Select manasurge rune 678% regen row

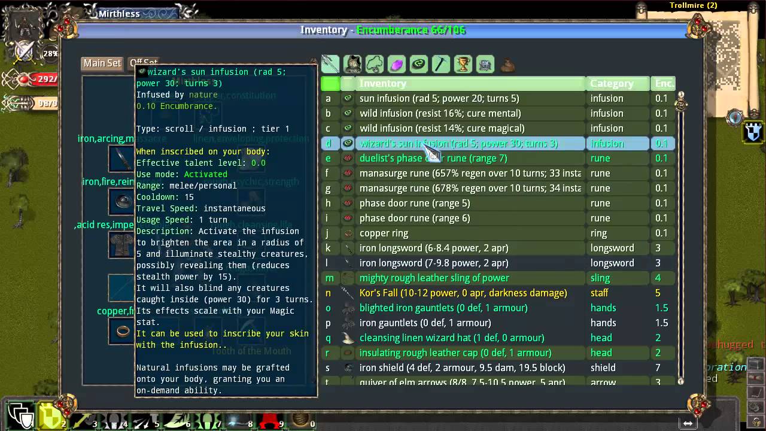pos(498,188)
